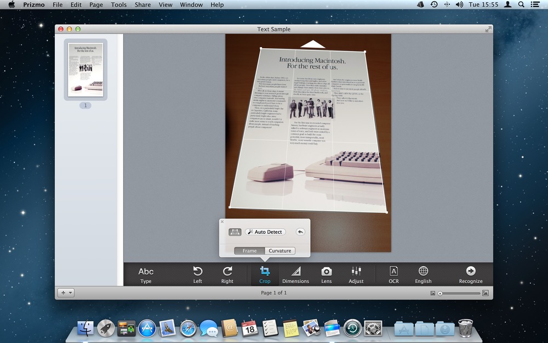Click the volume icon in menu bar

click(459, 4)
